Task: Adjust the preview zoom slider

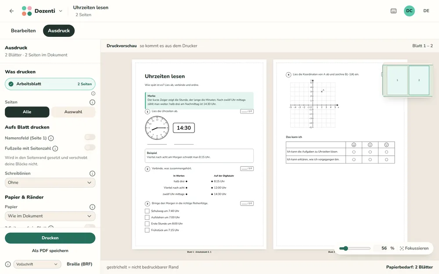Action: pos(354,248)
